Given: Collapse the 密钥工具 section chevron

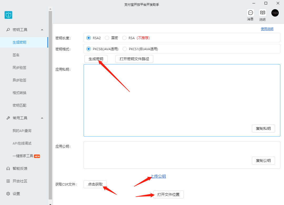Looking at the screenshot, I should tap(42, 30).
